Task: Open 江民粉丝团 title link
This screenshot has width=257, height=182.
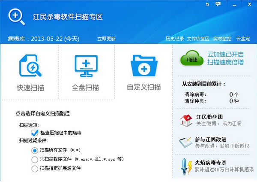Action: coord(209,117)
